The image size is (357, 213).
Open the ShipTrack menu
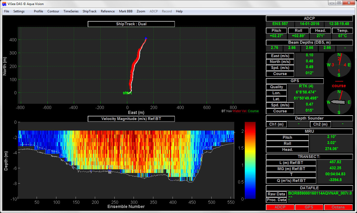90,11
